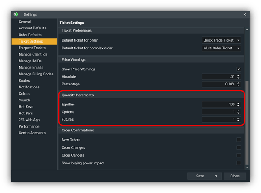This screenshot has width=261, height=193.
Task: Expand Default ticket for complex order dropdown
Action: pyautogui.click(x=221, y=48)
